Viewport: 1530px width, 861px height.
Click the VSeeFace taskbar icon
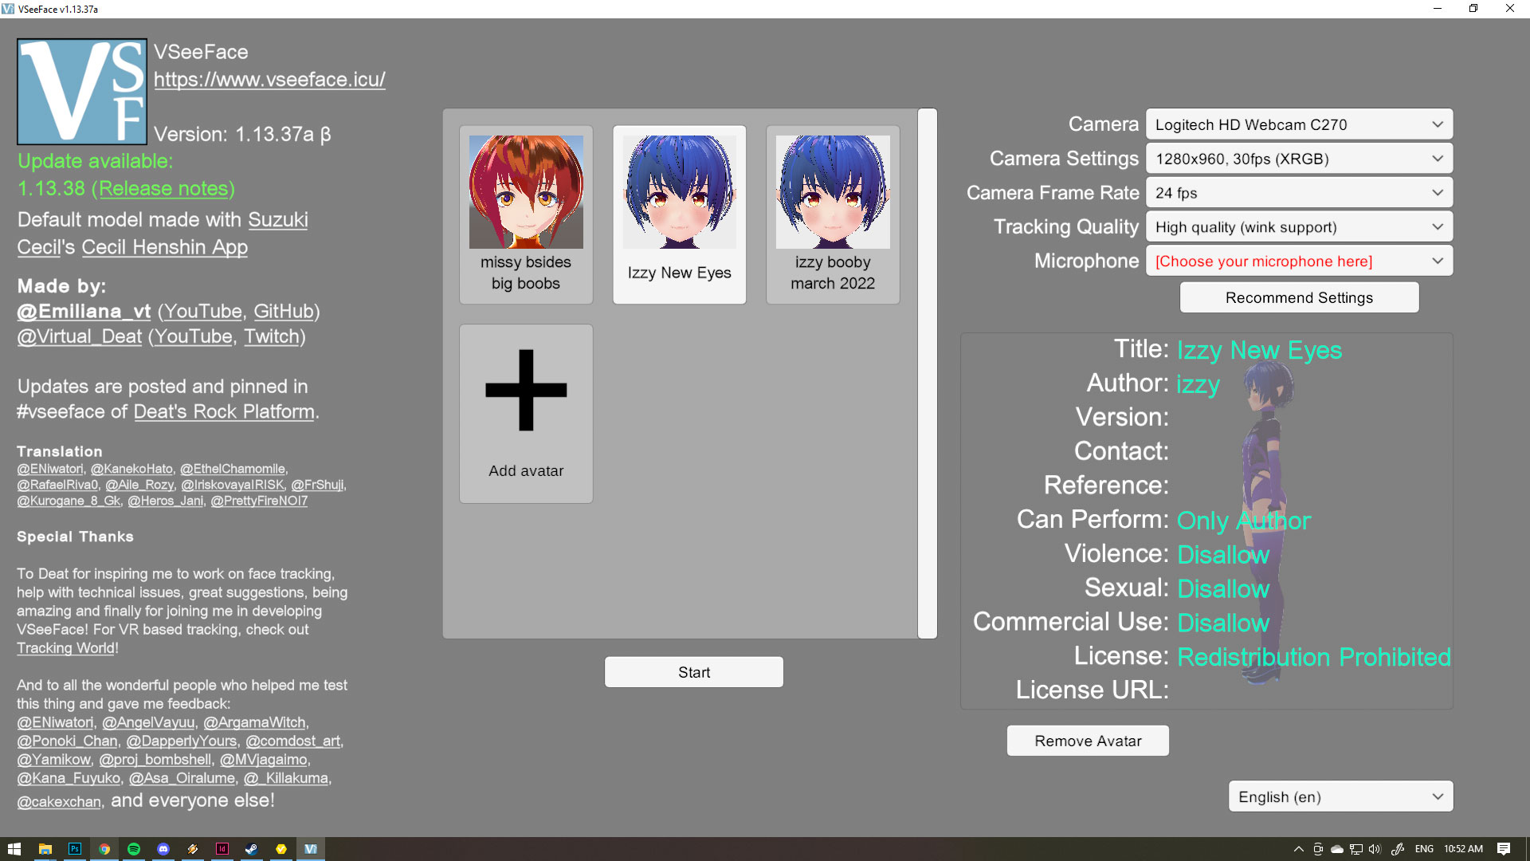tap(310, 849)
